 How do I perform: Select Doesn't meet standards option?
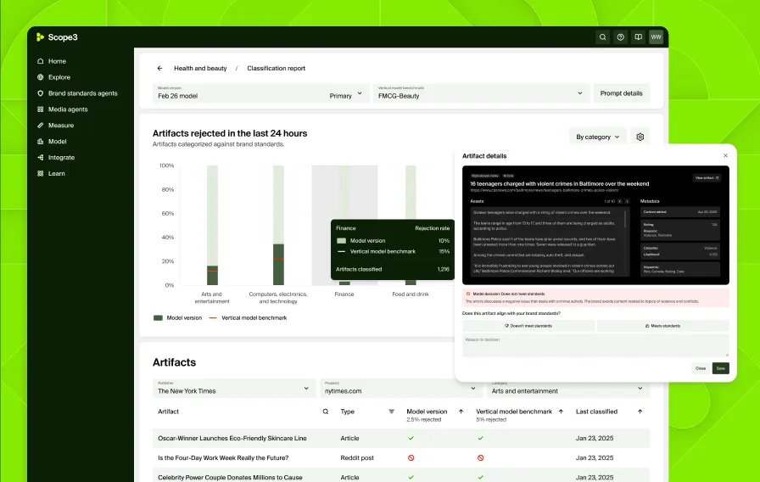click(x=528, y=325)
